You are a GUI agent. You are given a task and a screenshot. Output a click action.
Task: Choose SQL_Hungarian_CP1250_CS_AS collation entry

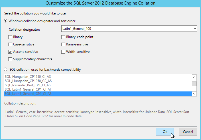pos(28,81)
